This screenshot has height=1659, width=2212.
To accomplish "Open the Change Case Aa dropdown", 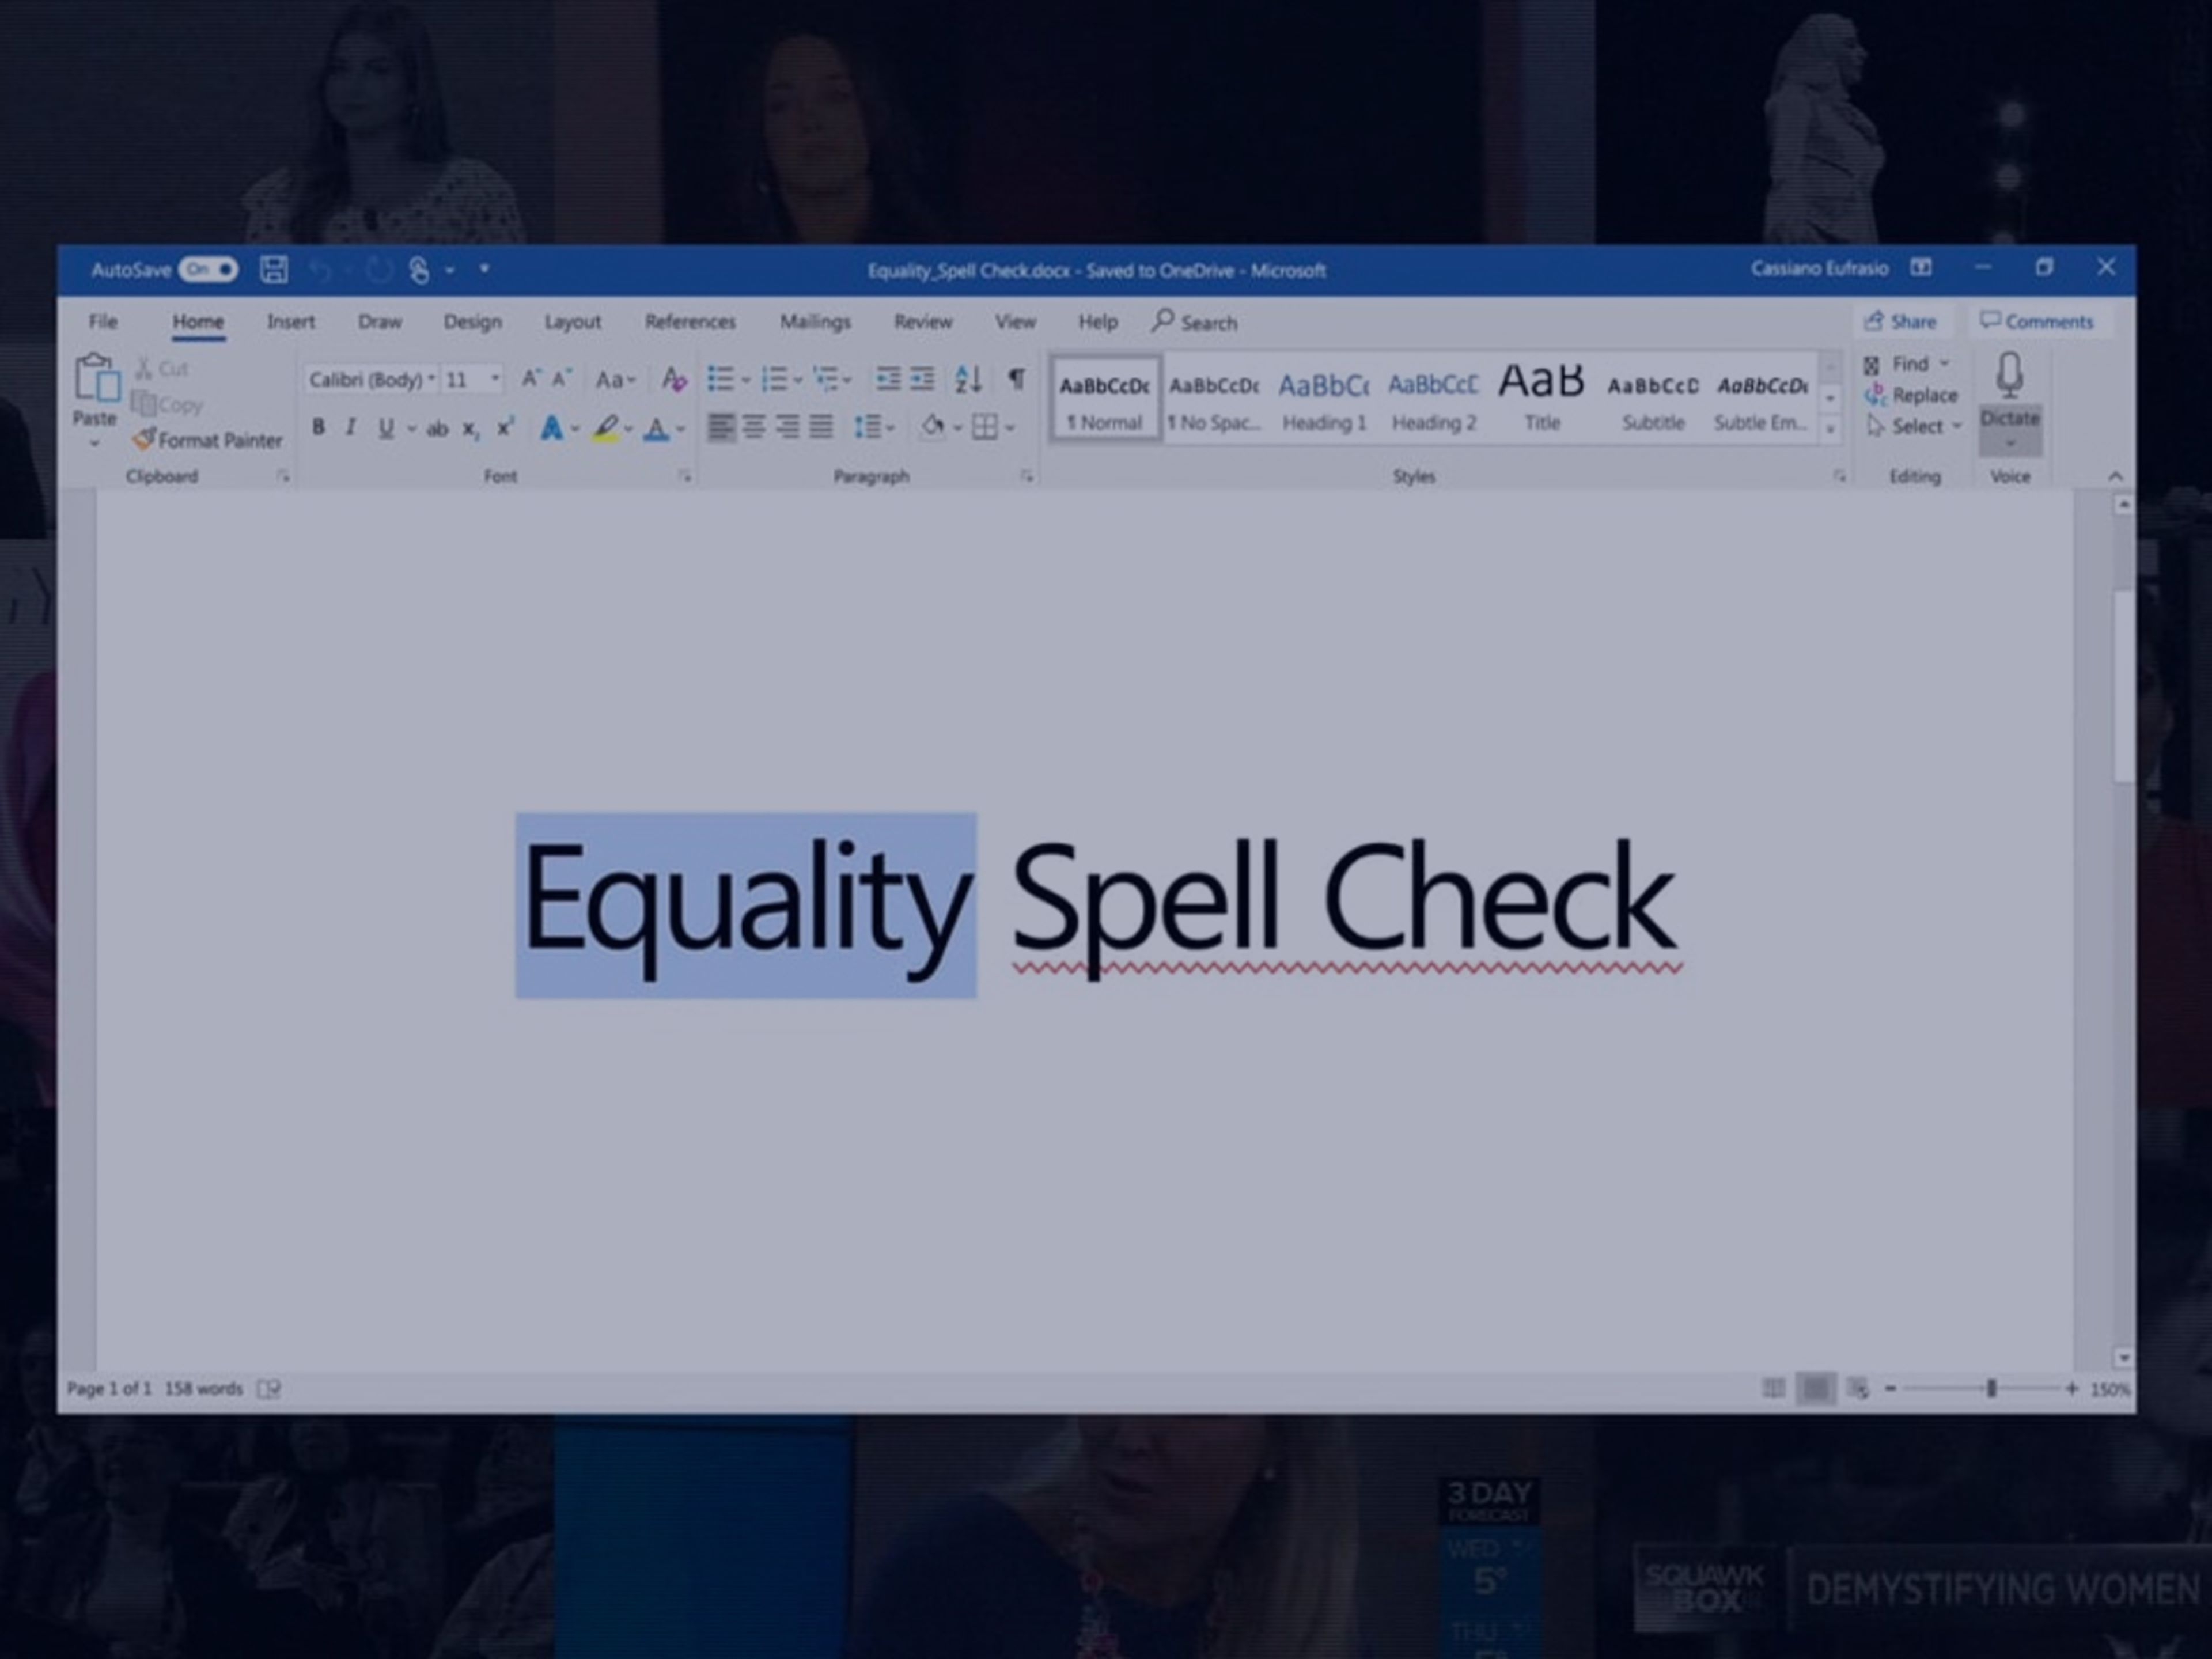I will tap(615, 379).
